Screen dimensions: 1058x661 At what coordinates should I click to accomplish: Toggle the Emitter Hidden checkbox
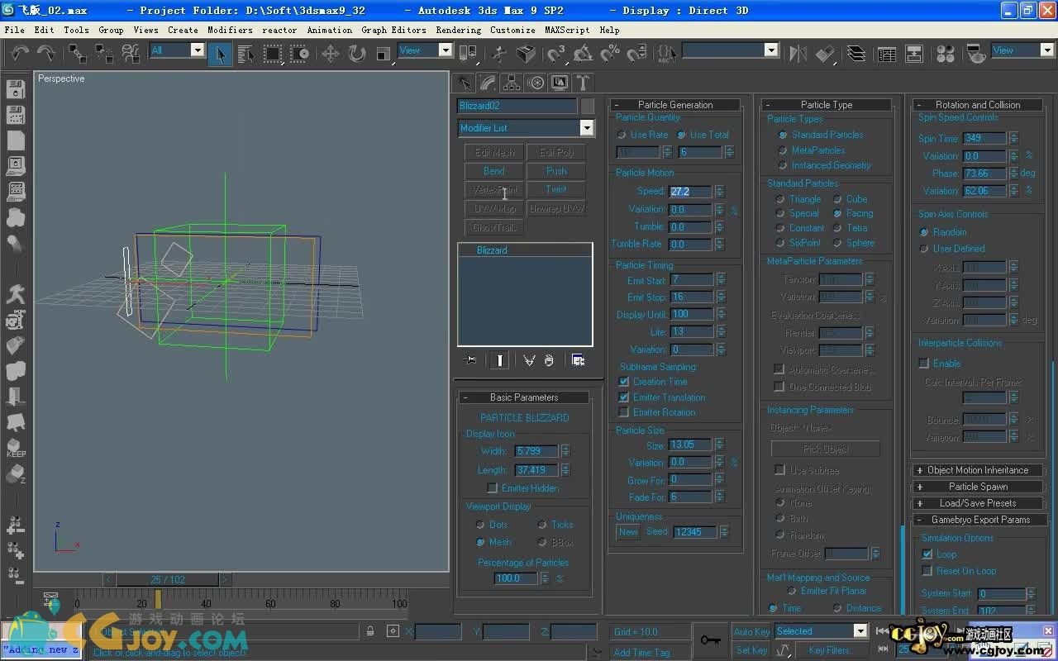(x=493, y=488)
